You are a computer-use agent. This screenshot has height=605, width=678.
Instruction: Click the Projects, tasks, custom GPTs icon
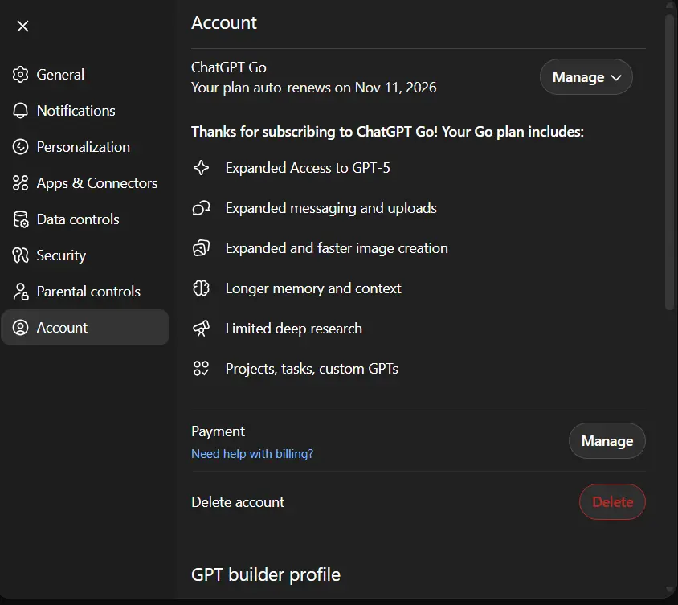click(201, 369)
